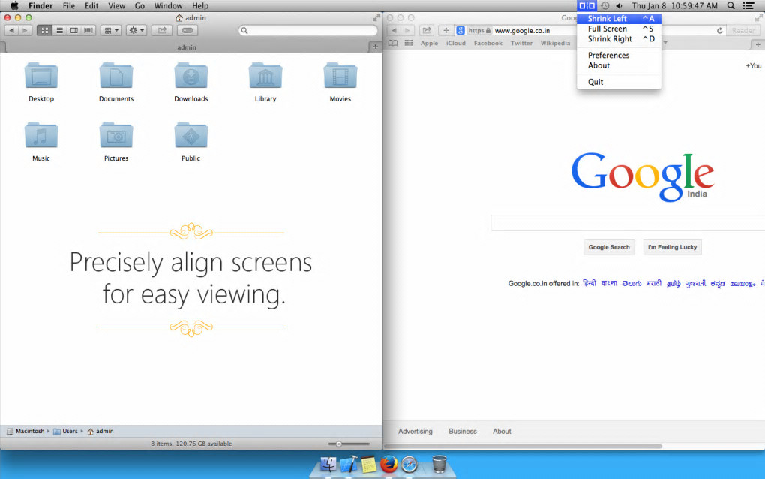Click Safari add bookmark plus button
This screenshot has height=479, width=765.
[446, 30]
